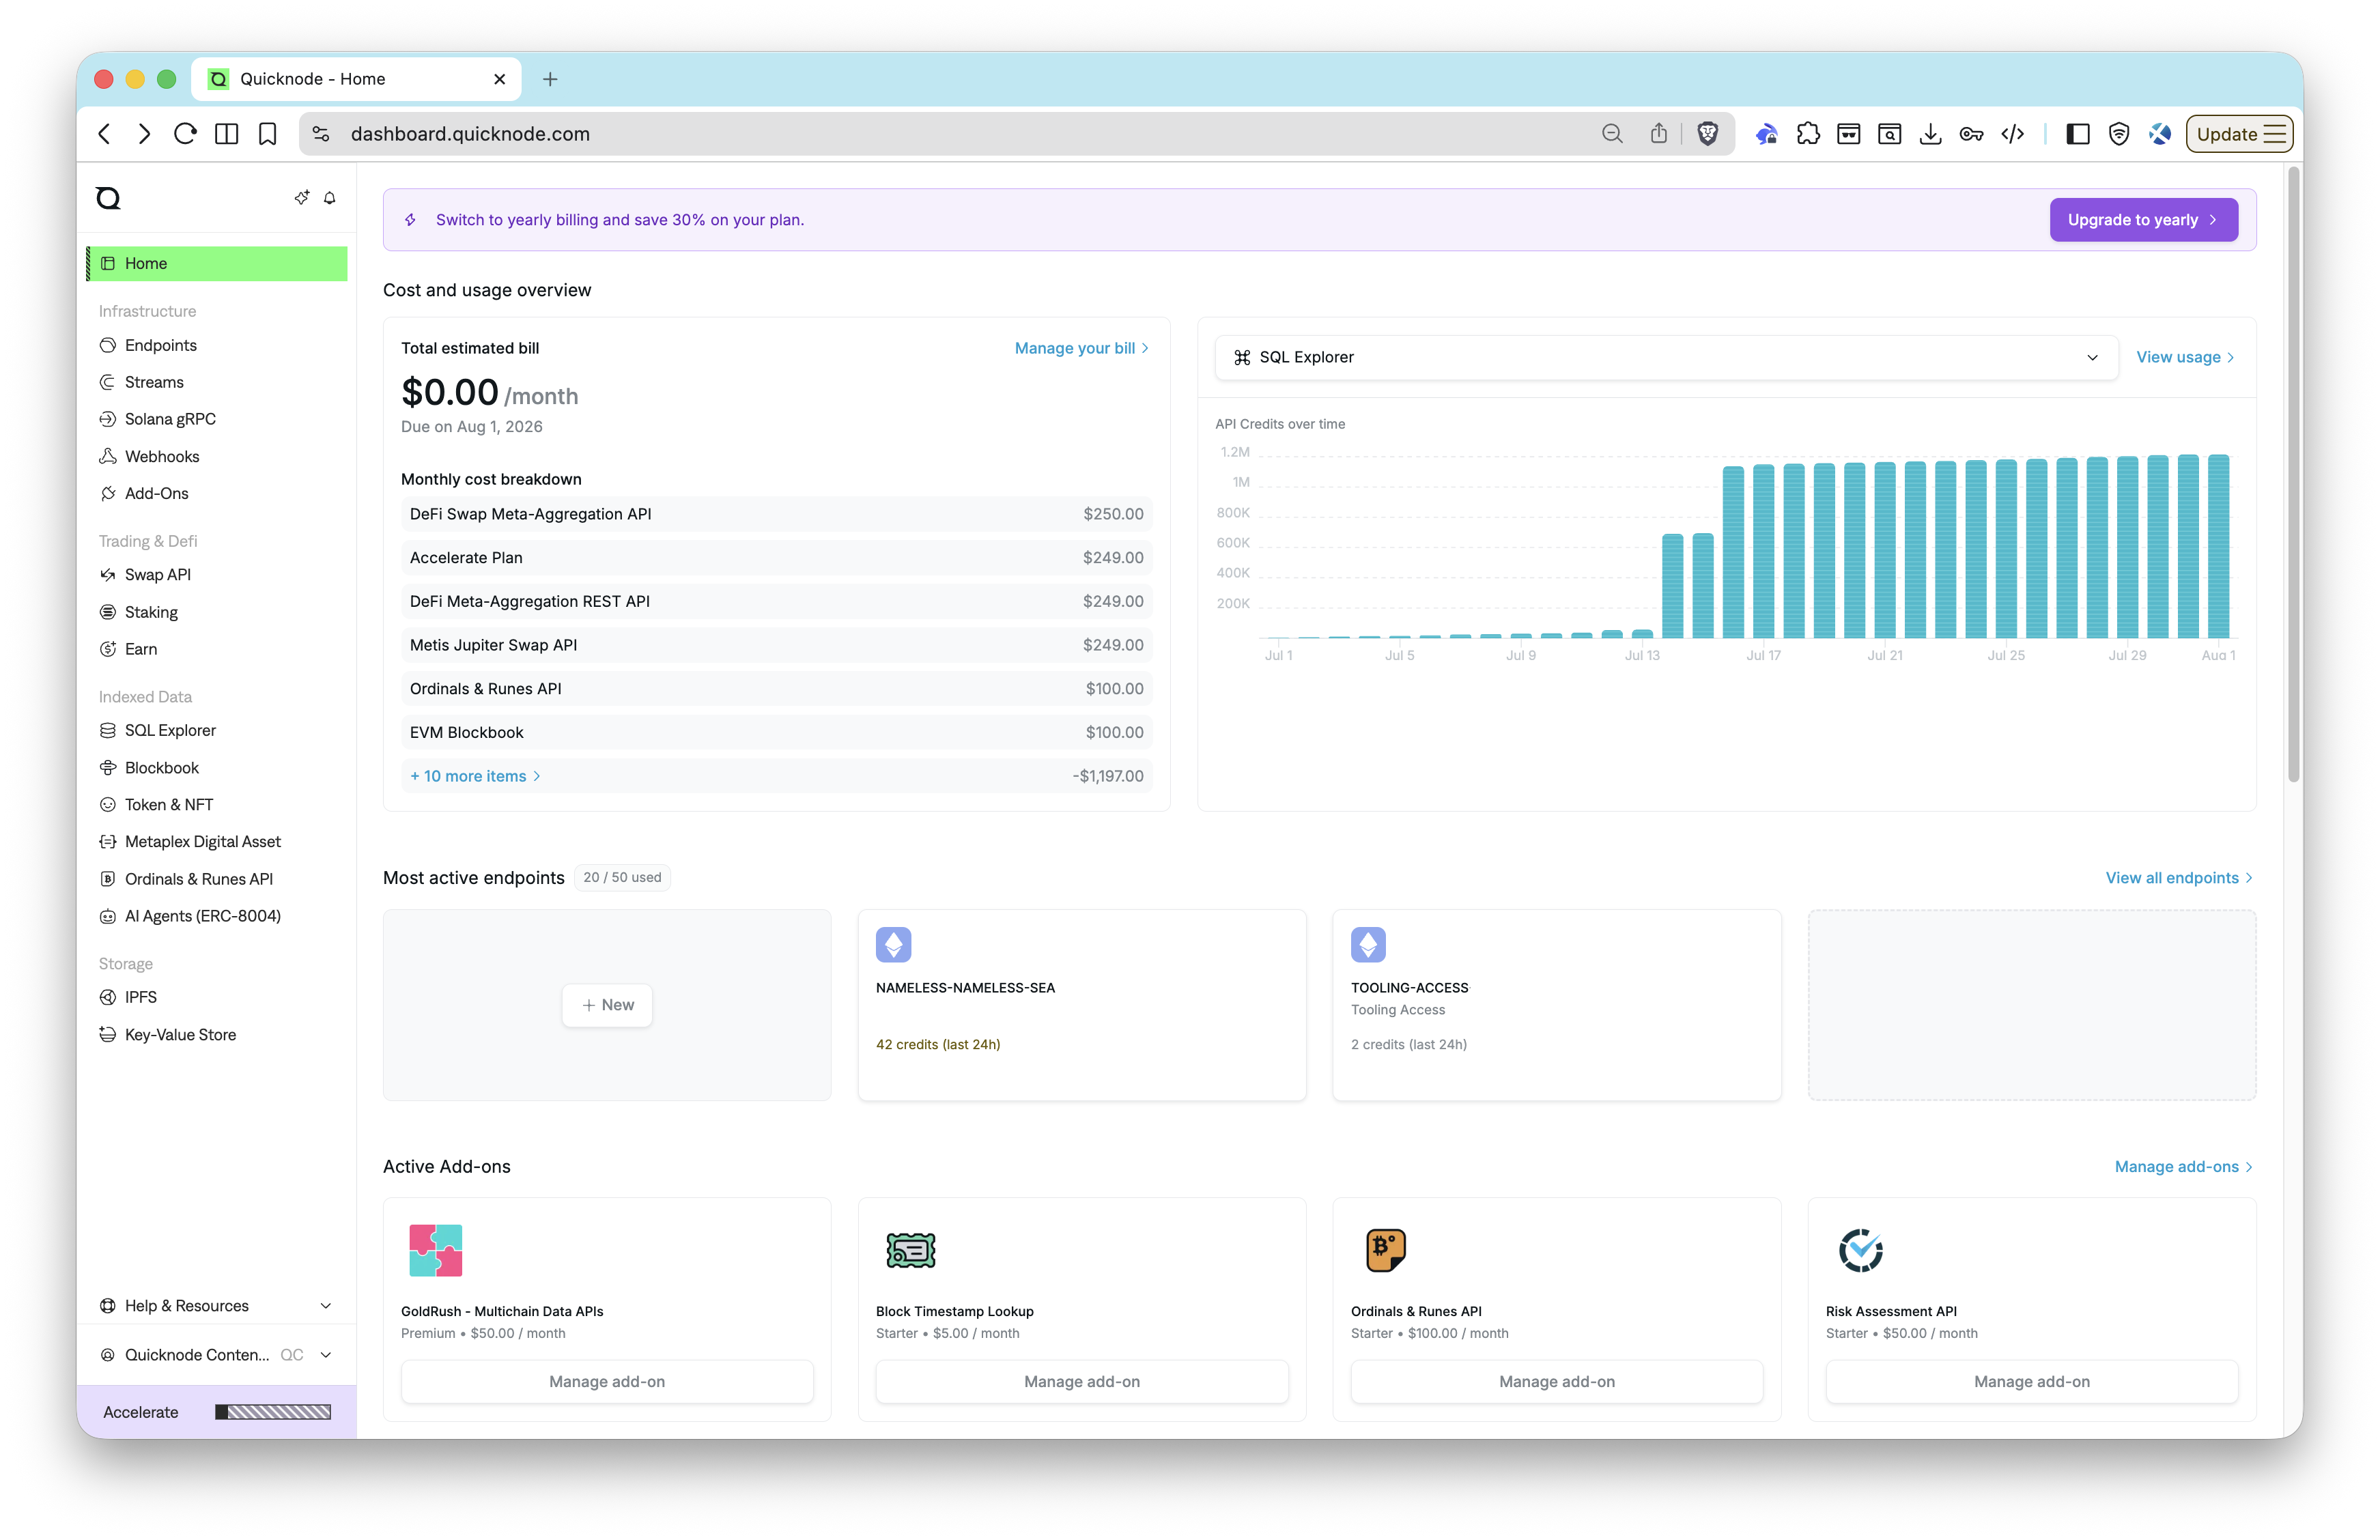Close the Quicknode - Home tab
Viewport: 2380px width, 1540px height.
(500, 79)
